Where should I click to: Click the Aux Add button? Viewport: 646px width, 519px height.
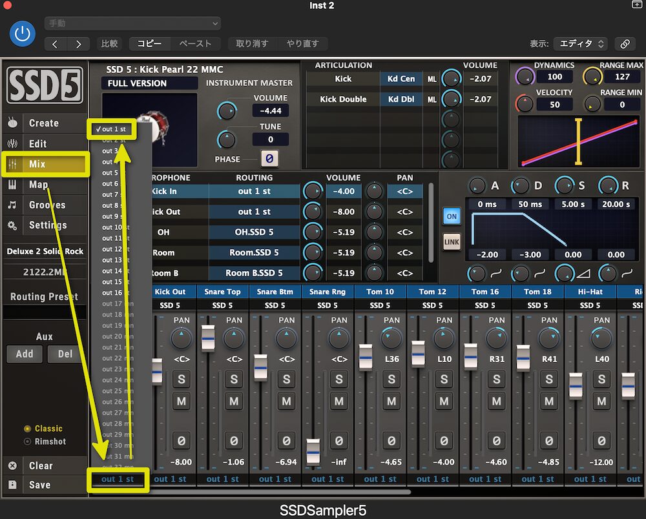pos(25,354)
